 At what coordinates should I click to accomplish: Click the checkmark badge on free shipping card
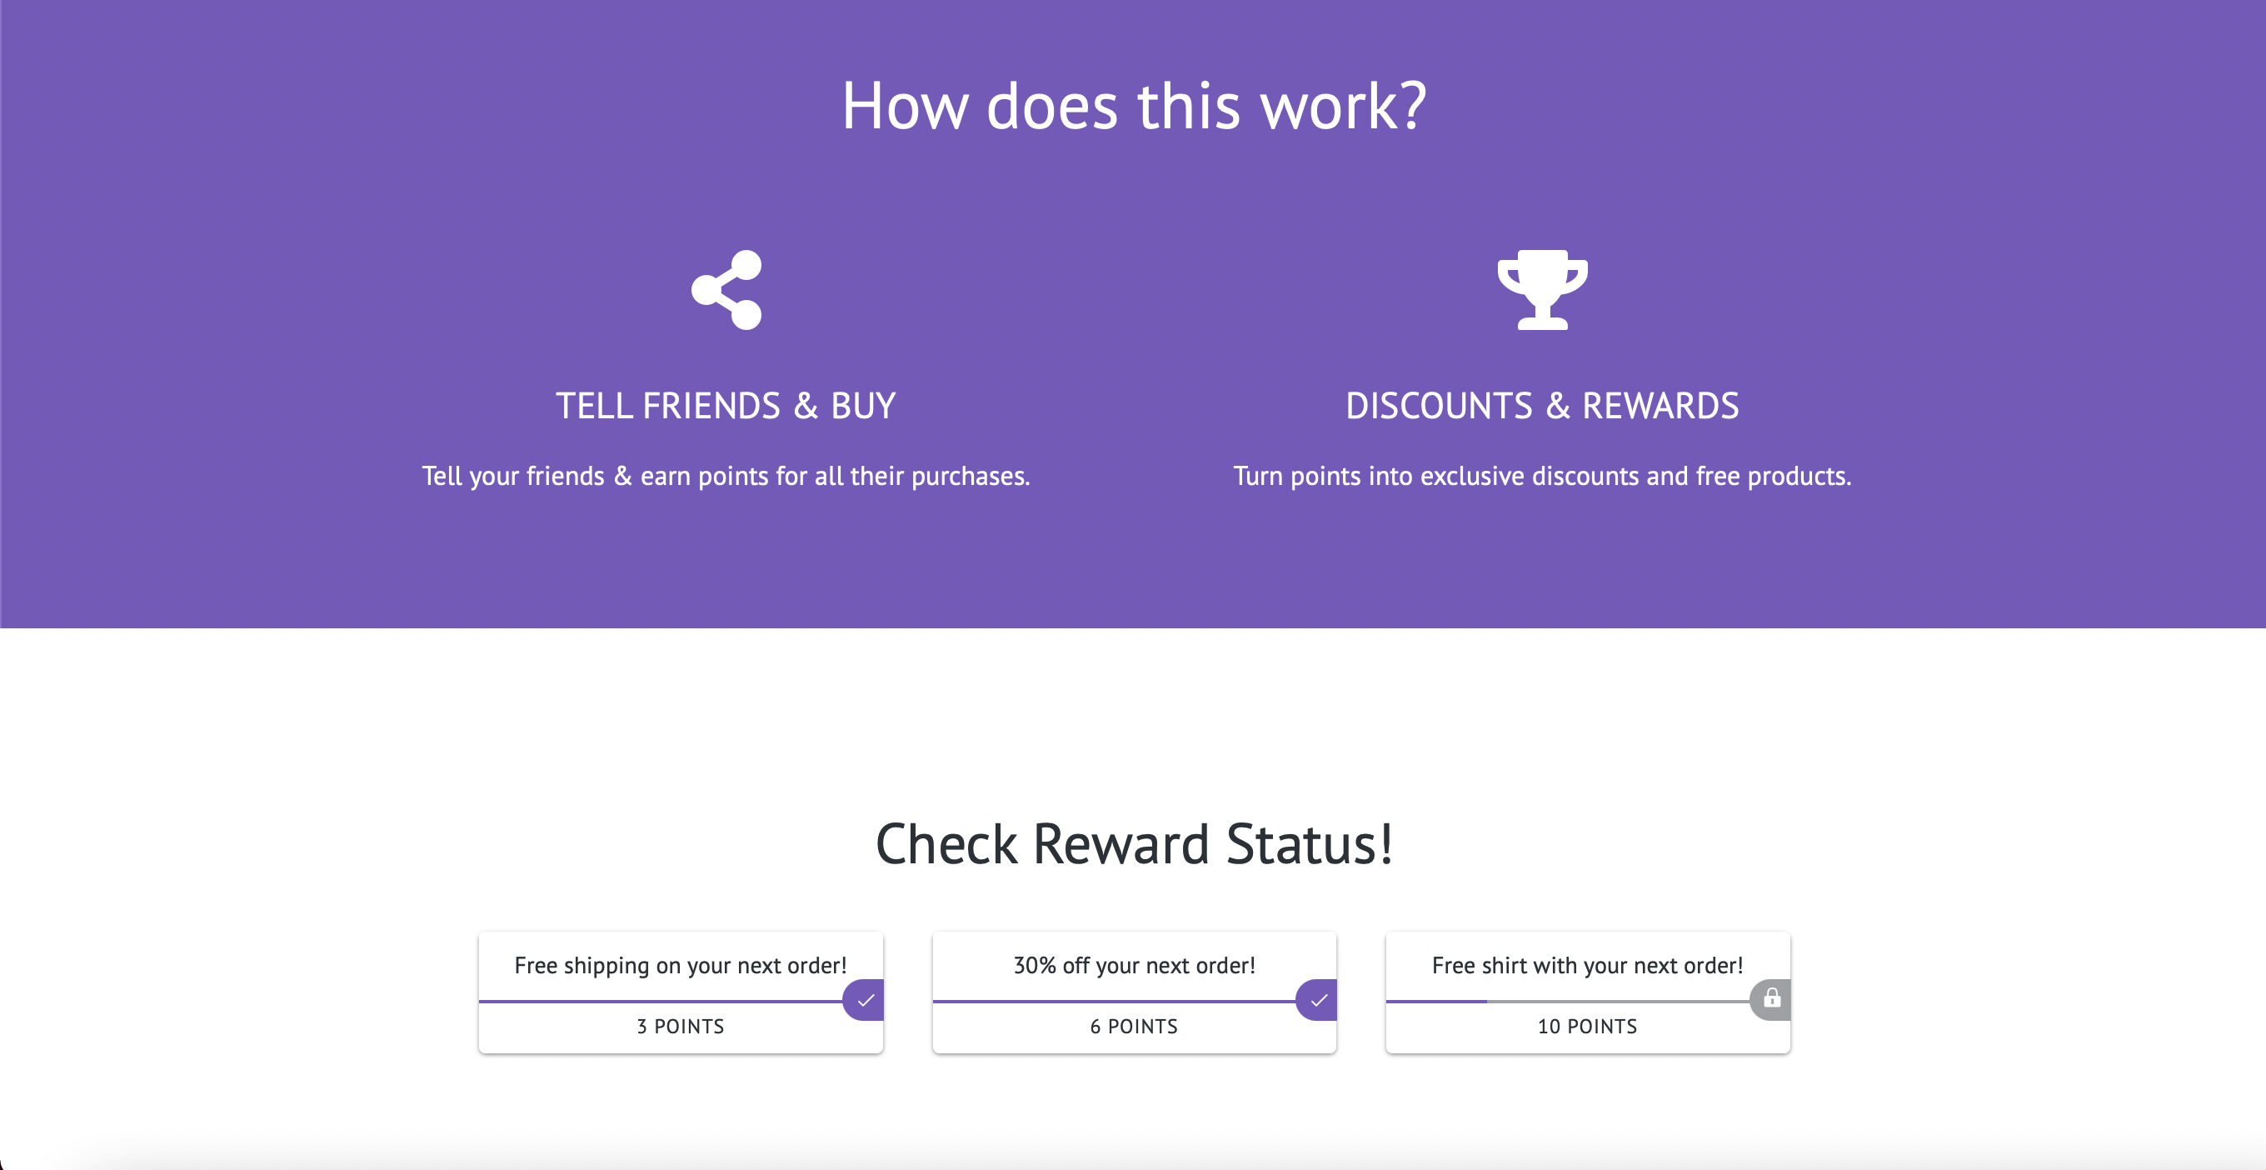coord(865,1000)
